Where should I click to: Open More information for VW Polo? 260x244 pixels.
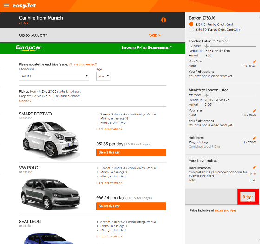click(x=109, y=183)
